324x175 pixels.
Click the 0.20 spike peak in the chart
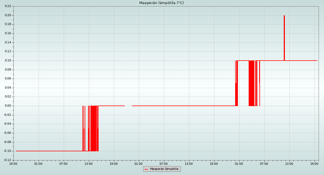click(x=284, y=16)
